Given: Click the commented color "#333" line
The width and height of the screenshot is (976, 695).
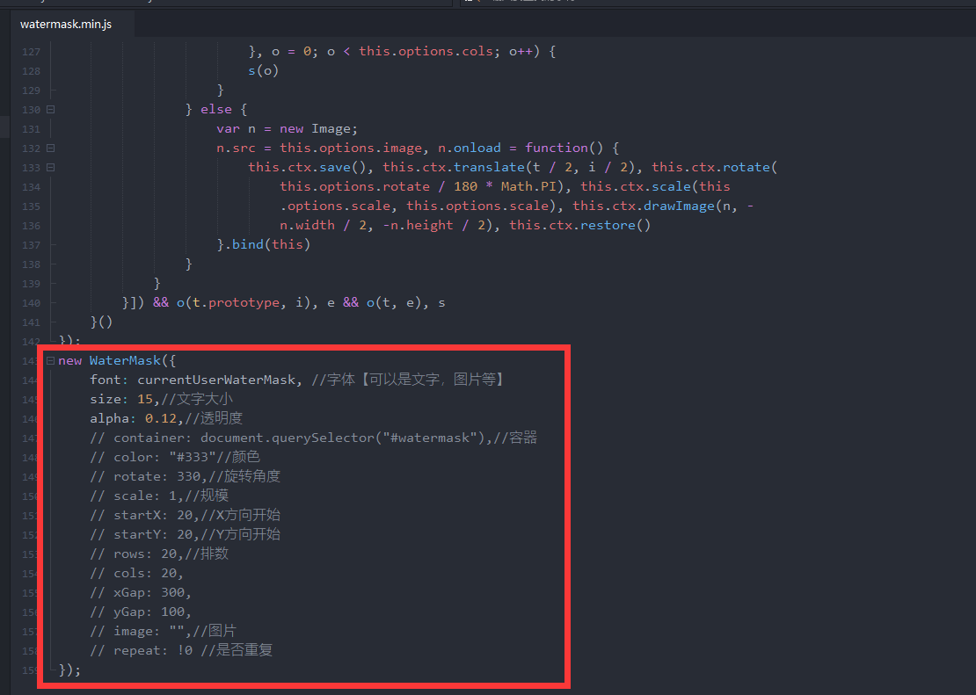Looking at the screenshot, I should click(175, 457).
